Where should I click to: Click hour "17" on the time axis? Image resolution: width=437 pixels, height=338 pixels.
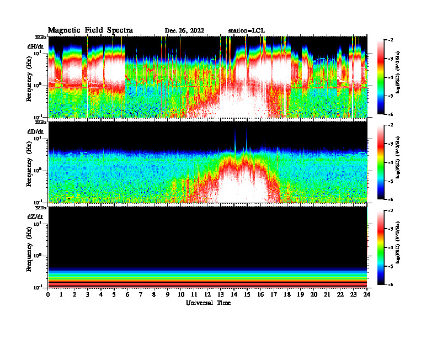click(274, 294)
